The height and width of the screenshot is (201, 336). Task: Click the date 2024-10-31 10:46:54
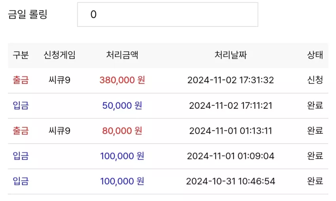[x=230, y=181]
